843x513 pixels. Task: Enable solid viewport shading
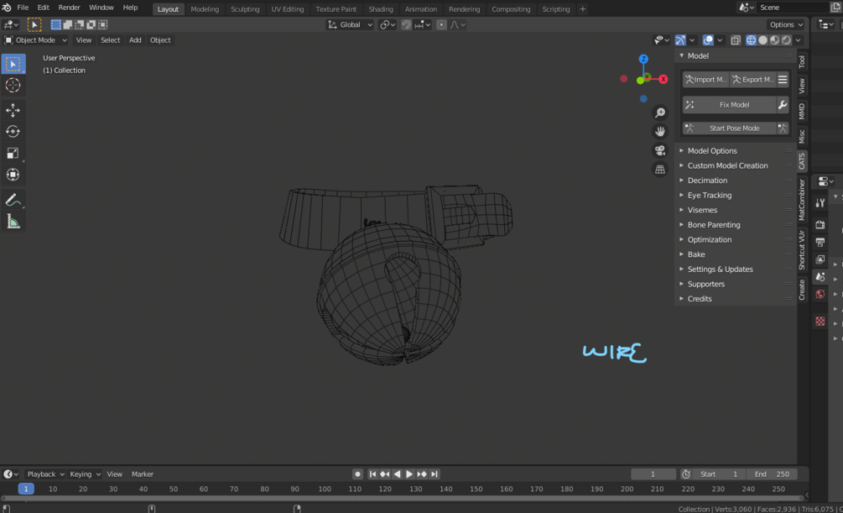coord(762,39)
